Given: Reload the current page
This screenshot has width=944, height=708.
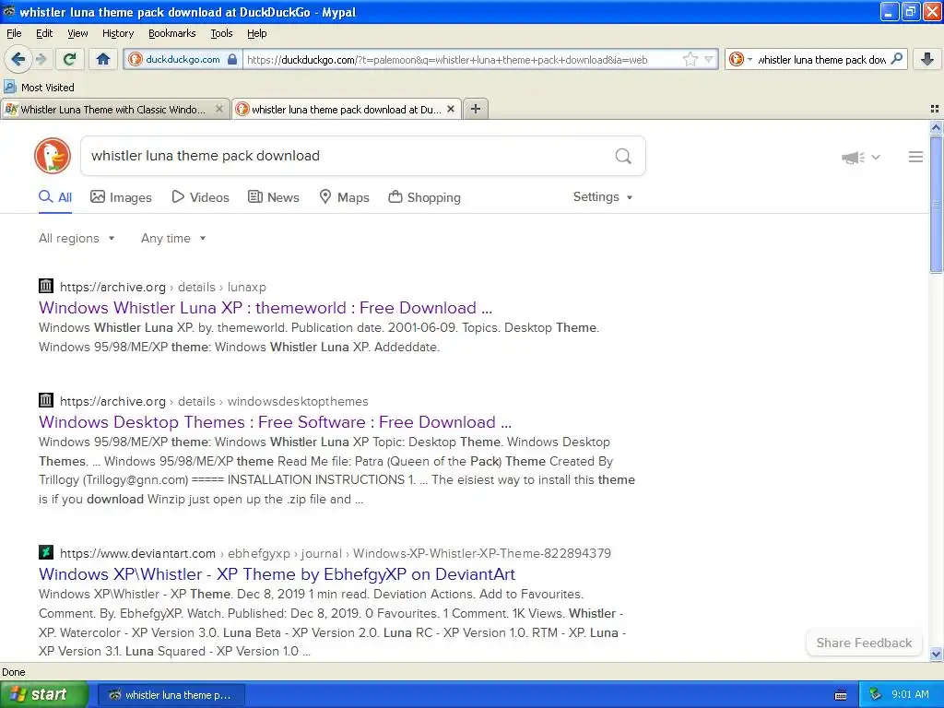Looking at the screenshot, I should tap(70, 59).
